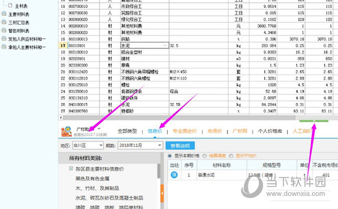This screenshot has width=338, height=209.
Task: Click left arrow of horizontal scrollbar
Action: point(61,118)
